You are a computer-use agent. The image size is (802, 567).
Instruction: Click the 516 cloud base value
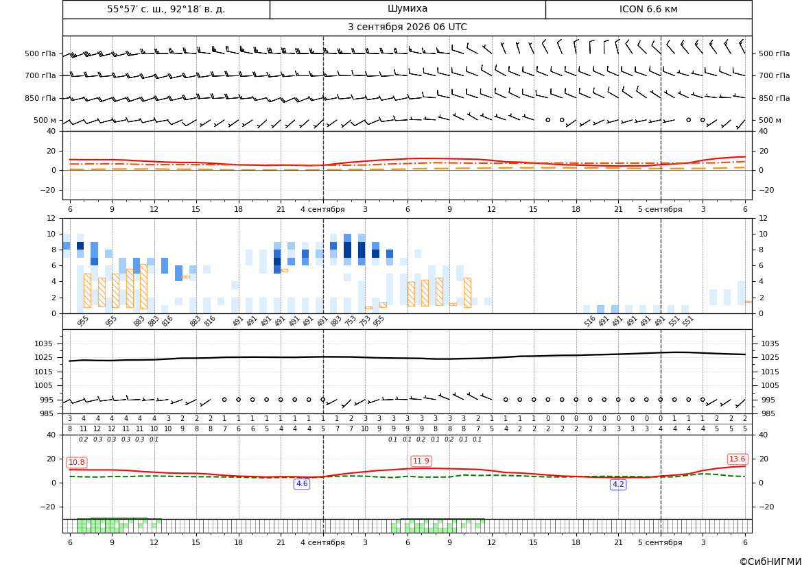(590, 321)
